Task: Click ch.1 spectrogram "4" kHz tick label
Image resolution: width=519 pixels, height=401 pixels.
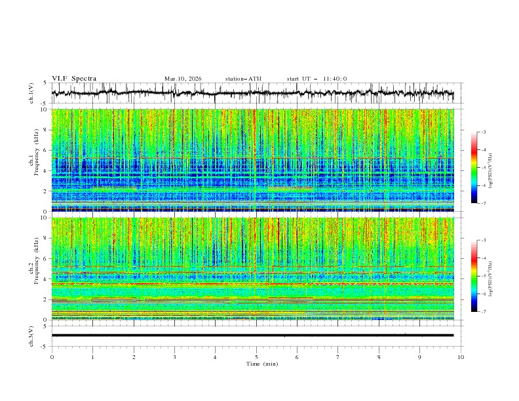Action: point(46,171)
